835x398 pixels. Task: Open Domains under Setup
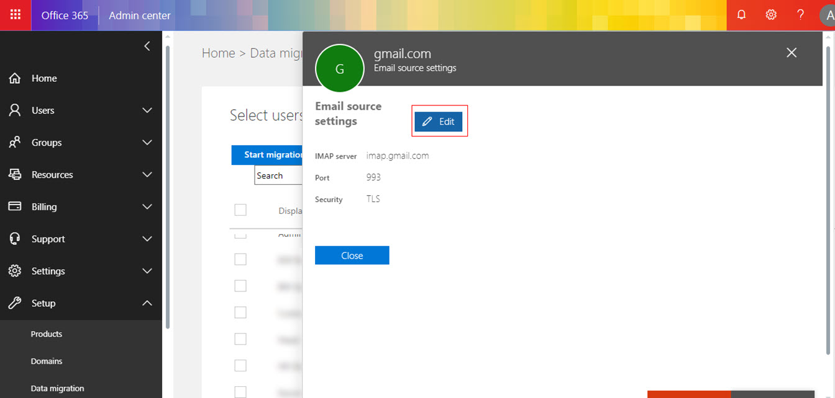pyautogui.click(x=47, y=361)
